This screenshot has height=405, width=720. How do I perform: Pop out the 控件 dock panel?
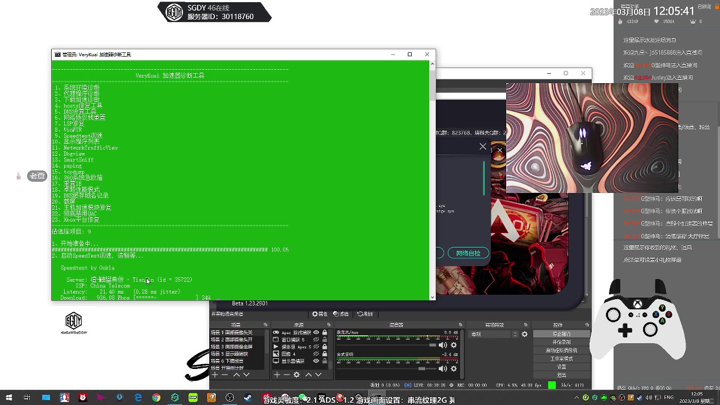[587, 325]
